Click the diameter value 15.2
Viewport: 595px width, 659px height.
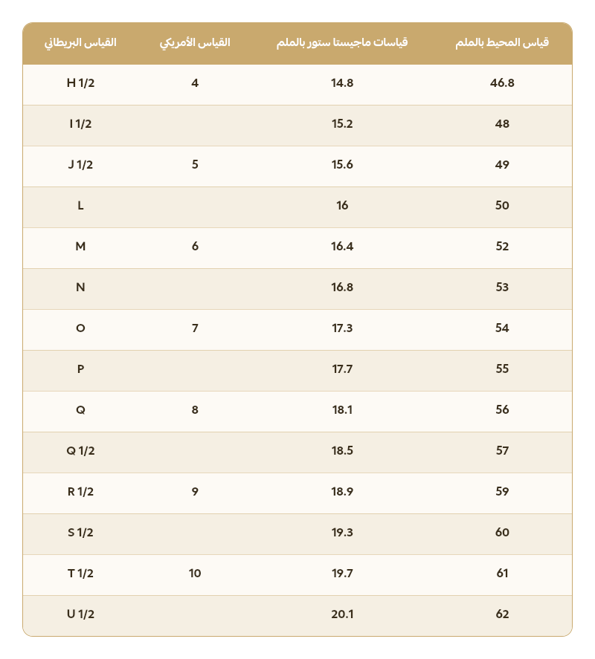point(342,124)
